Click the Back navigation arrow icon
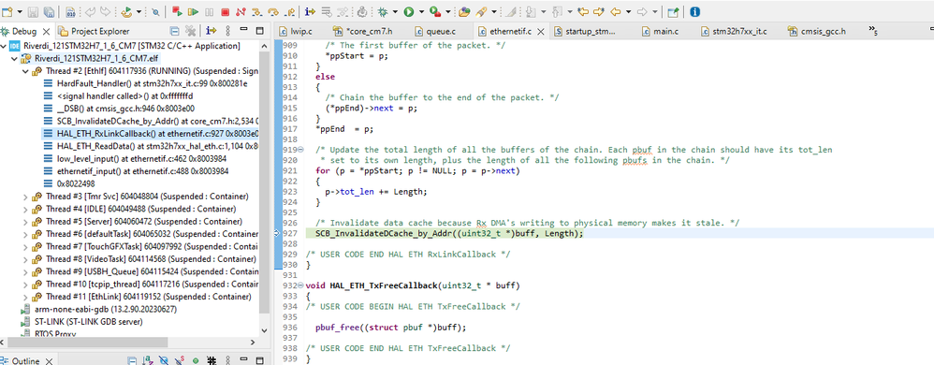Viewport: 934px width, 365px height. (615, 12)
